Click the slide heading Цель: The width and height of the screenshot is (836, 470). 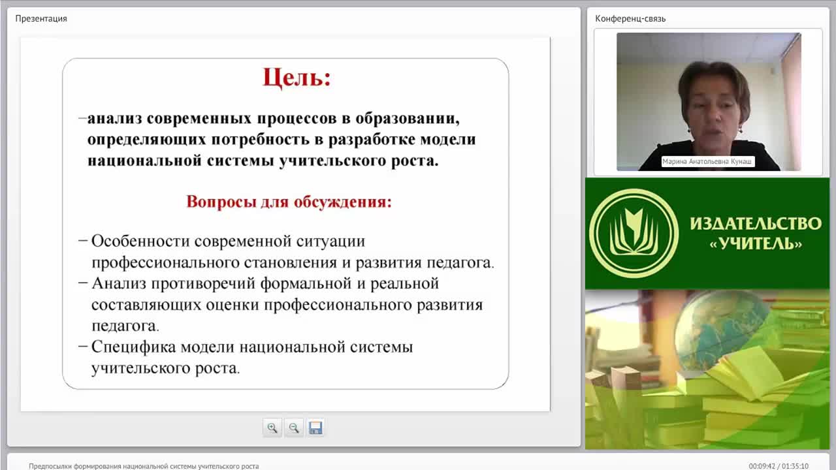[297, 77]
